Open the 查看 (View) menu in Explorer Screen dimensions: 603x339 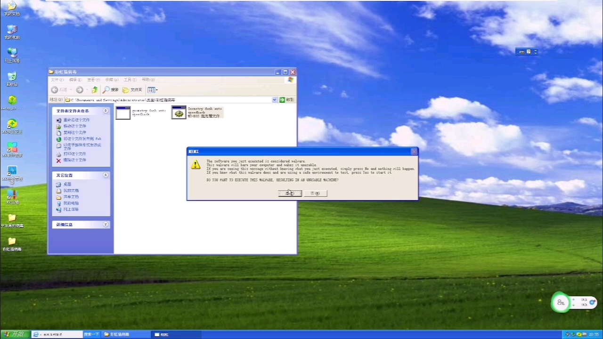tap(93, 80)
